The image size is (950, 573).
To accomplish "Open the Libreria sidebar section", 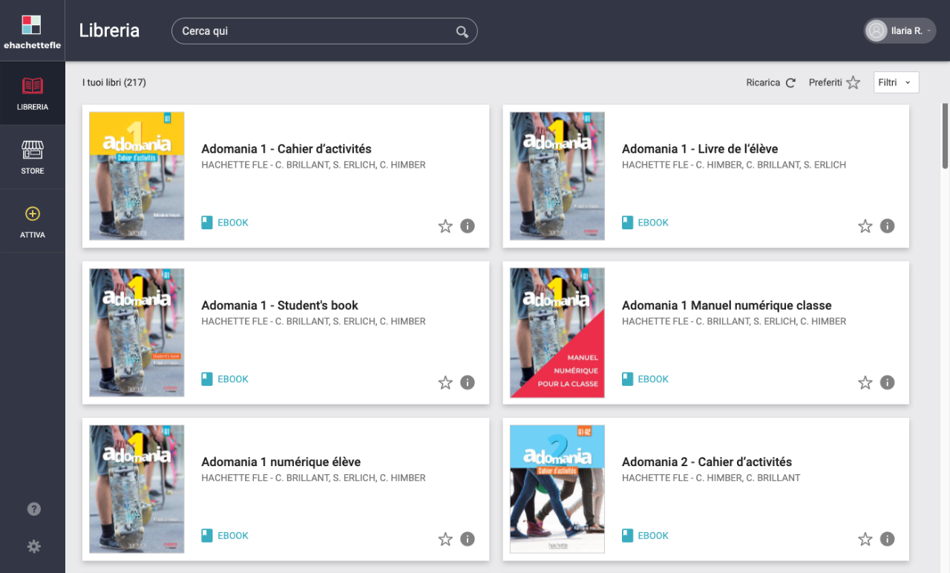I will point(33,94).
